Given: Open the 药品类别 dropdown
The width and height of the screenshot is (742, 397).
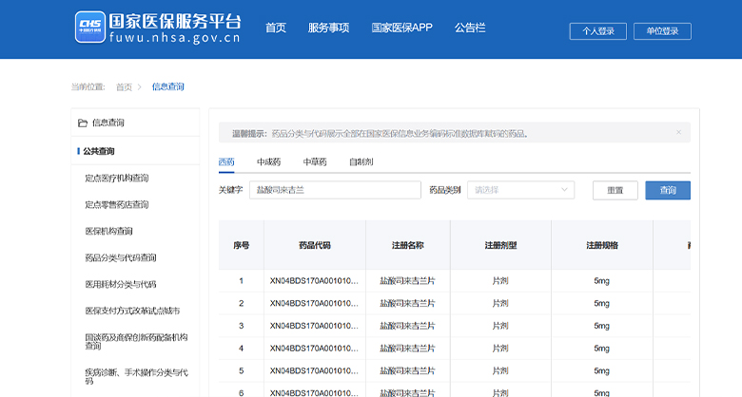Looking at the screenshot, I should pyautogui.click(x=521, y=190).
